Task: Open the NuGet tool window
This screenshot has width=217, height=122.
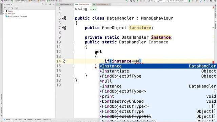Action: 7,120
